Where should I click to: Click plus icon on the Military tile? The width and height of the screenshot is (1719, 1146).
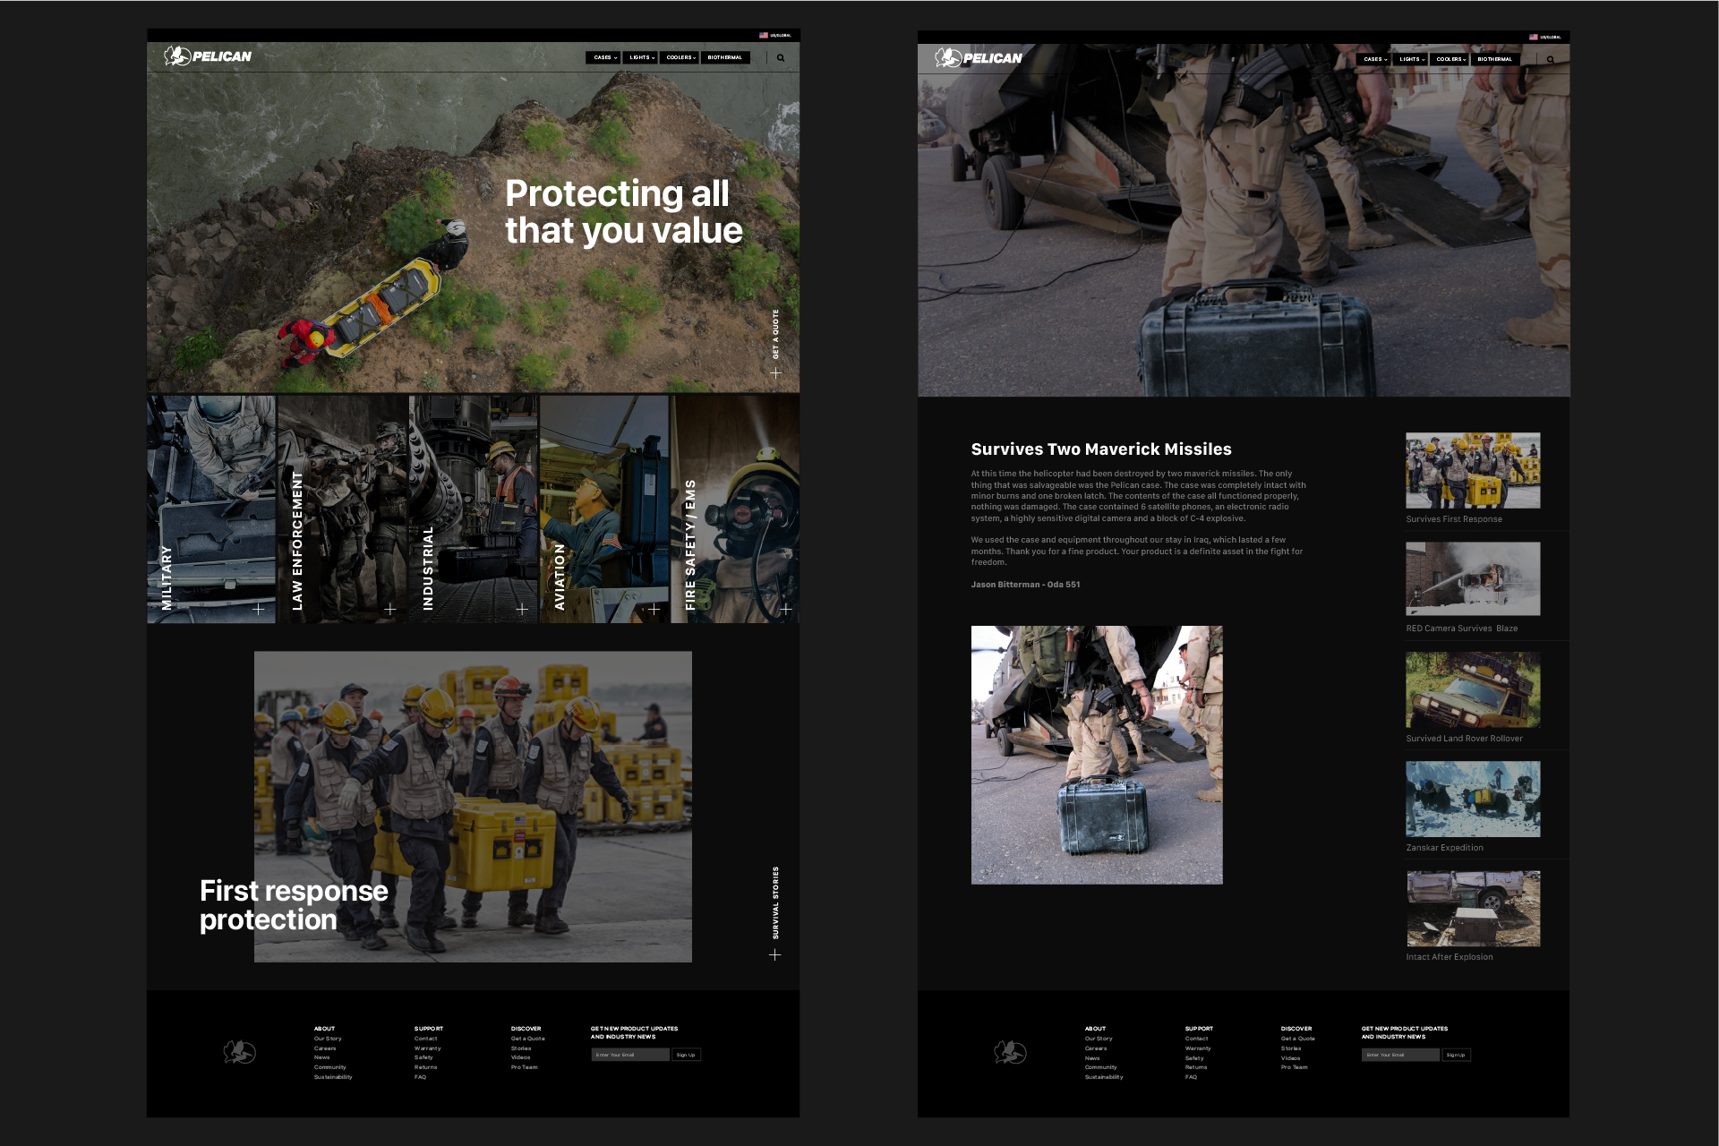pos(259,609)
